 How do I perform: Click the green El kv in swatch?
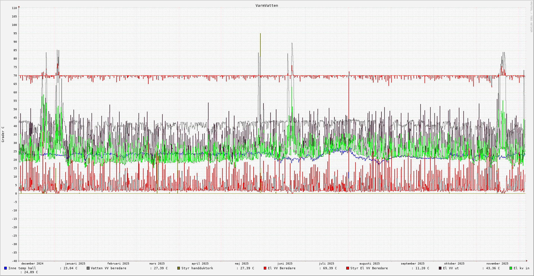[511, 268]
